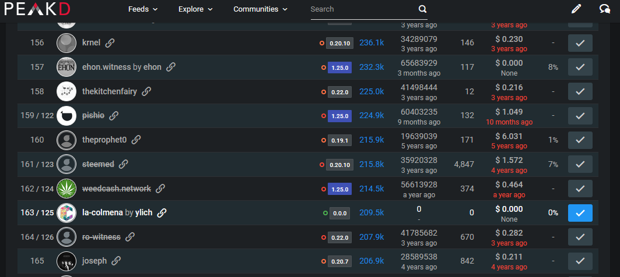Open the PeakD home logo

37,9
